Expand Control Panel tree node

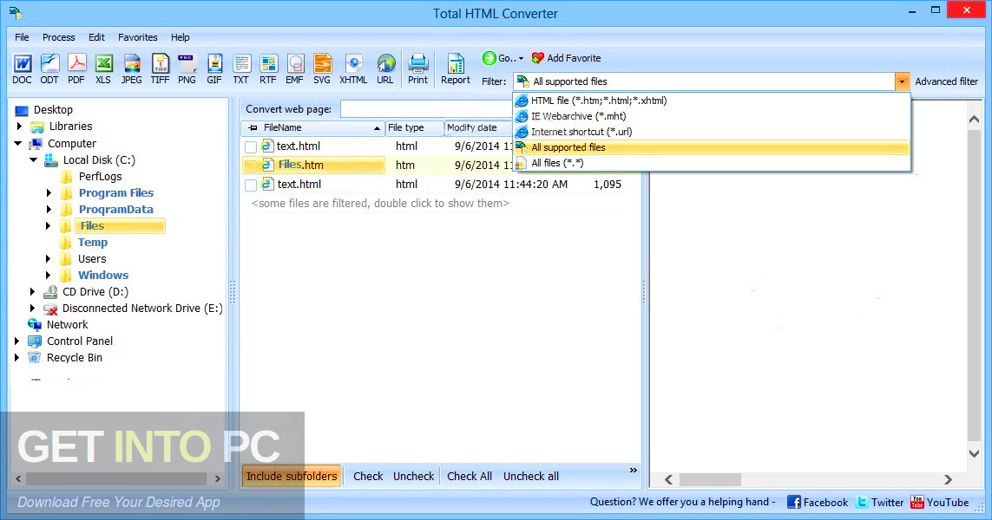pos(17,341)
